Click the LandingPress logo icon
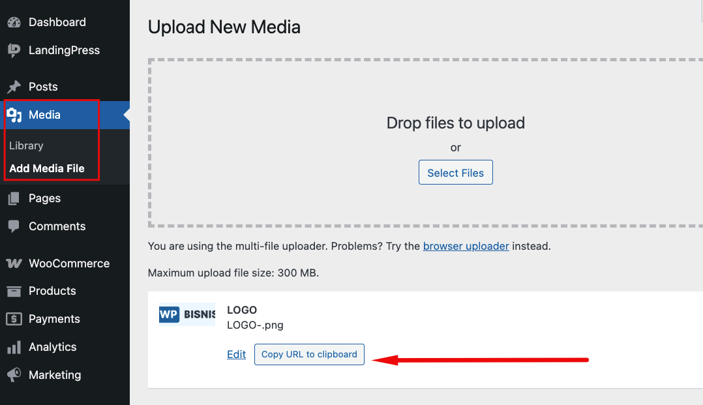 [14, 50]
